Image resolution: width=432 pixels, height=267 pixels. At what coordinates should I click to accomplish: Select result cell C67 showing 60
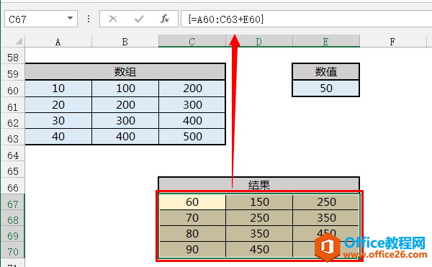point(192,202)
